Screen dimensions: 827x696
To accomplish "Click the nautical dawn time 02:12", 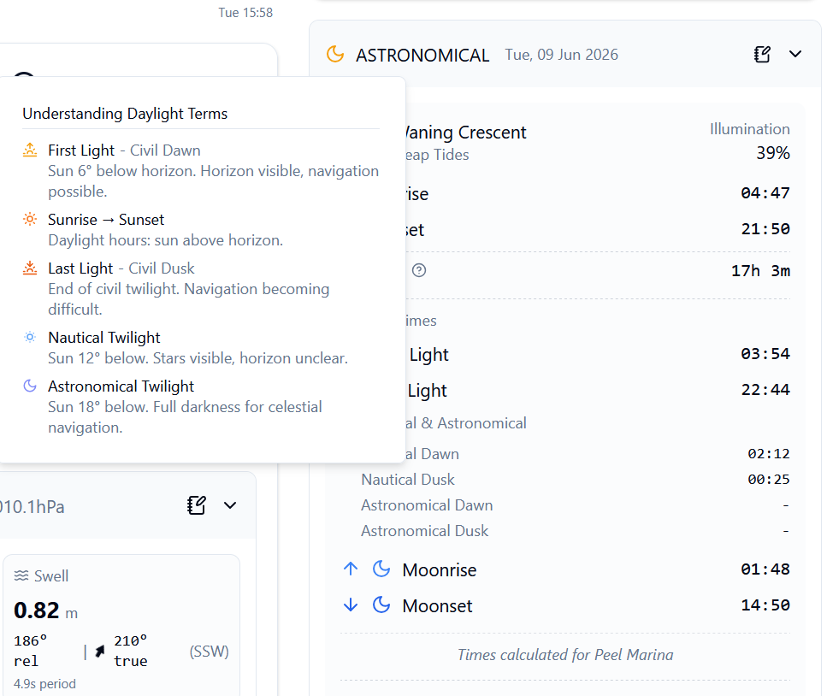I will (x=769, y=453).
